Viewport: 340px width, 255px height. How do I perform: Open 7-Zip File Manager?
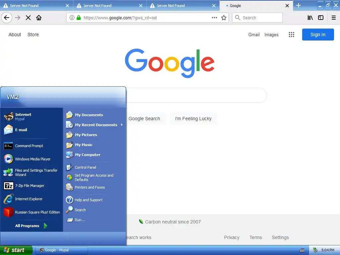tap(31, 186)
